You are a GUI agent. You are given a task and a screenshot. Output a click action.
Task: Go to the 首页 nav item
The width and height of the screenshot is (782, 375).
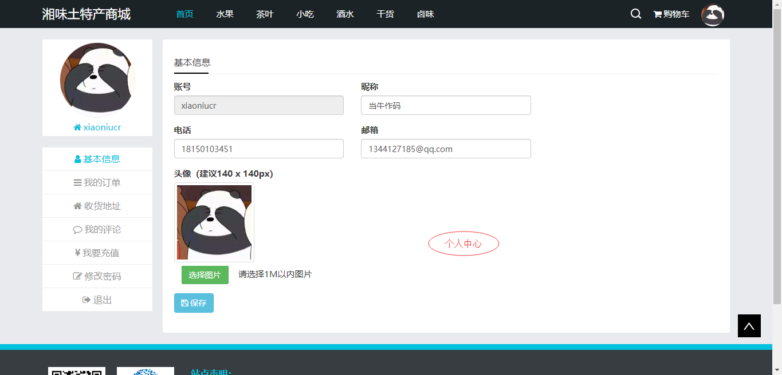point(184,14)
